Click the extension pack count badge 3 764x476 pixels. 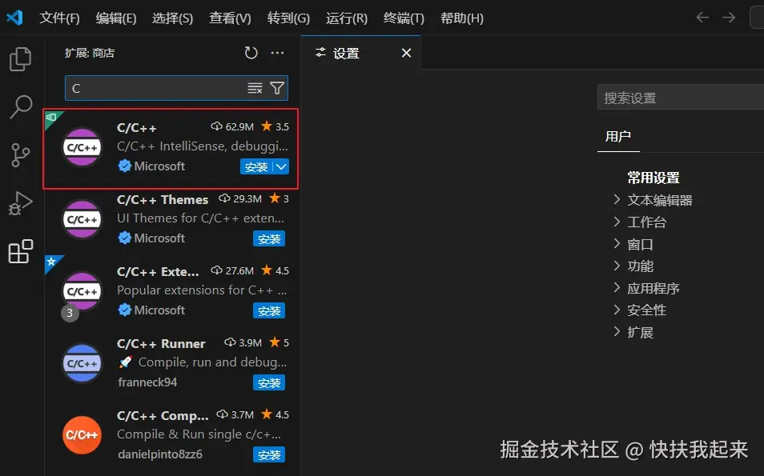[70, 313]
